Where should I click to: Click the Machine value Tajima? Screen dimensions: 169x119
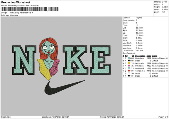coord(139,18)
